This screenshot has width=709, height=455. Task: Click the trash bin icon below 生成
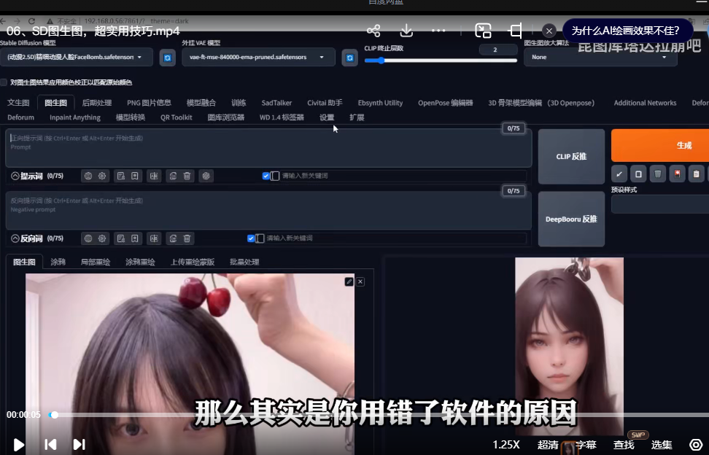658,174
